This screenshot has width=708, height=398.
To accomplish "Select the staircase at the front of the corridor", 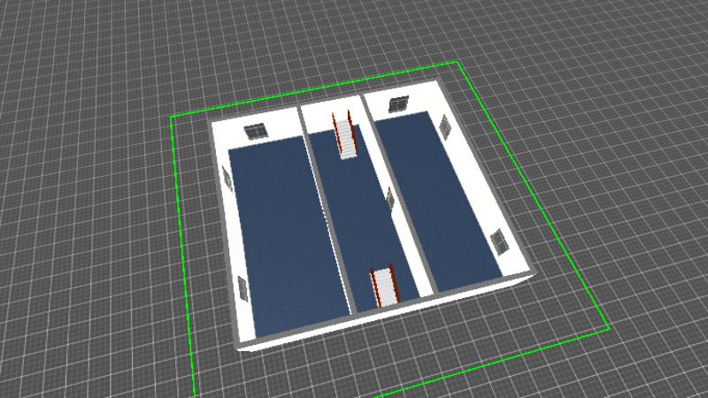I will (385, 286).
